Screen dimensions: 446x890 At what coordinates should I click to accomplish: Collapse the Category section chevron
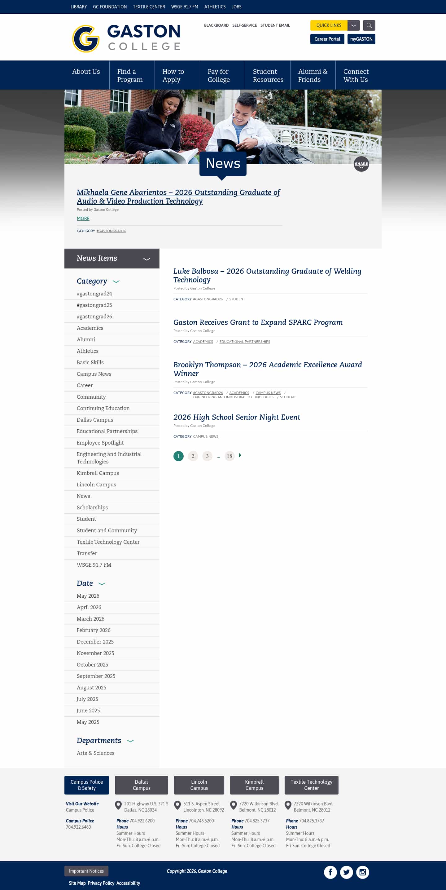pyautogui.click(x=116, y=281)
